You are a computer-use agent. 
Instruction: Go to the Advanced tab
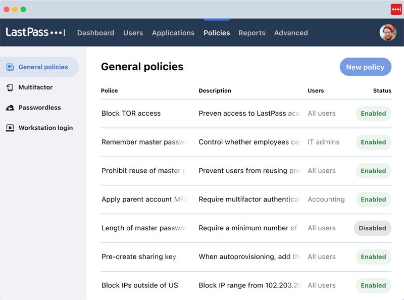(x=291, y=33)
